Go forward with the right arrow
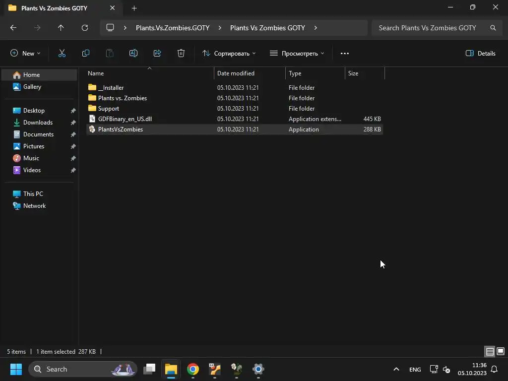This screenshot has height=381, width=508. tap(37, 28)
